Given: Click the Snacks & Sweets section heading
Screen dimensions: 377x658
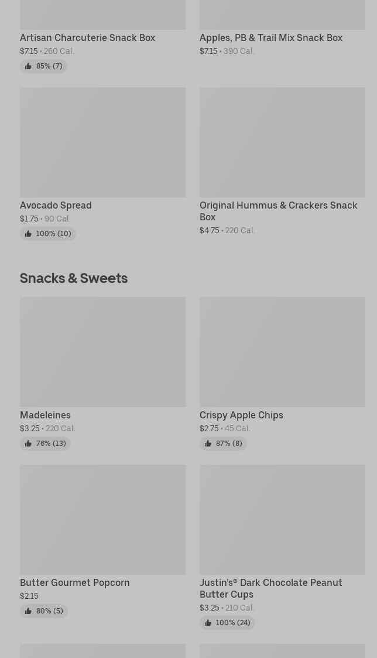Looking at the screenshot, I should coord(74,278).
